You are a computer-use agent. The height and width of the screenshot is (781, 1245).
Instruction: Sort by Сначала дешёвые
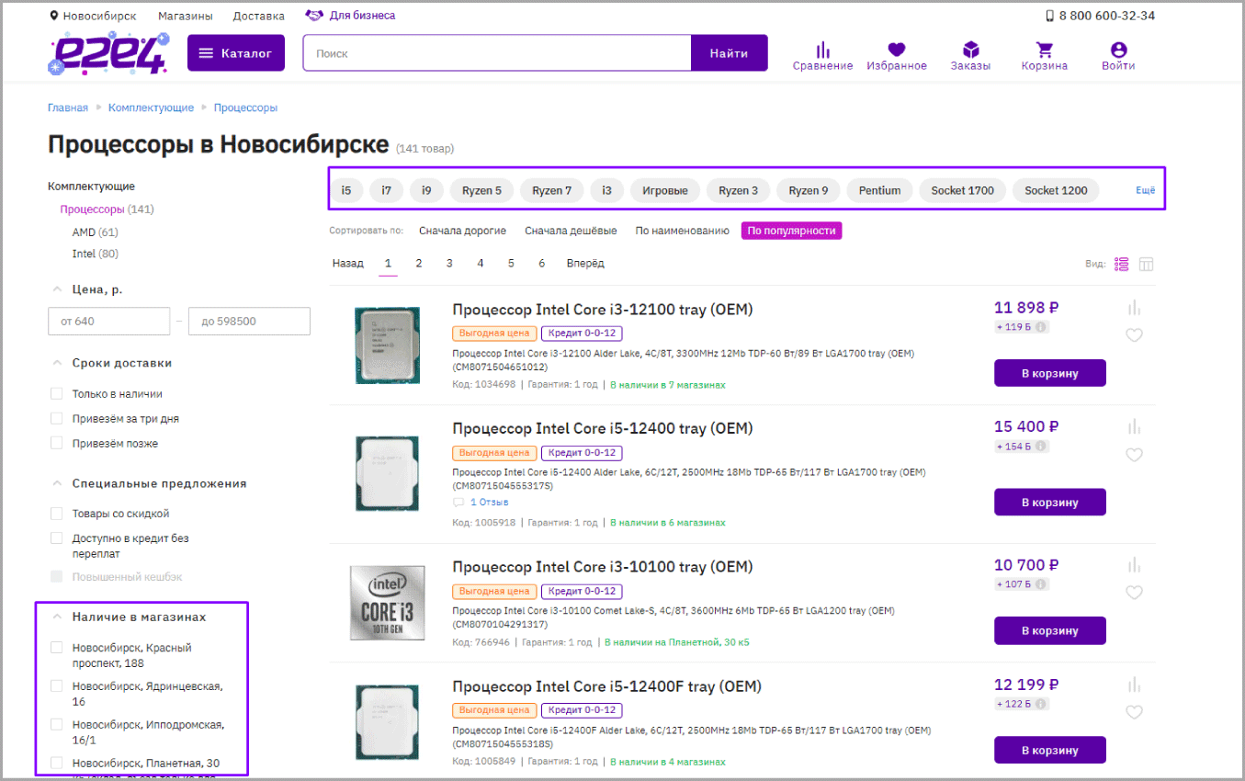[571, 231]
